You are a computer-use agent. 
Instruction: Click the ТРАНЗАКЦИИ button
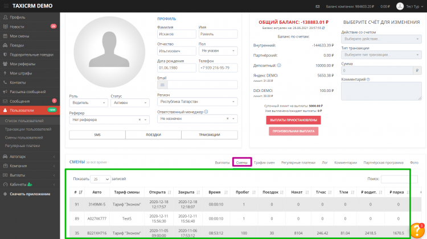[x=209, y=135]
